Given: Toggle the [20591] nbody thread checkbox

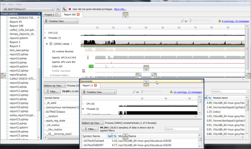Looking at the screenshot, I should click(x=51, y=44).
